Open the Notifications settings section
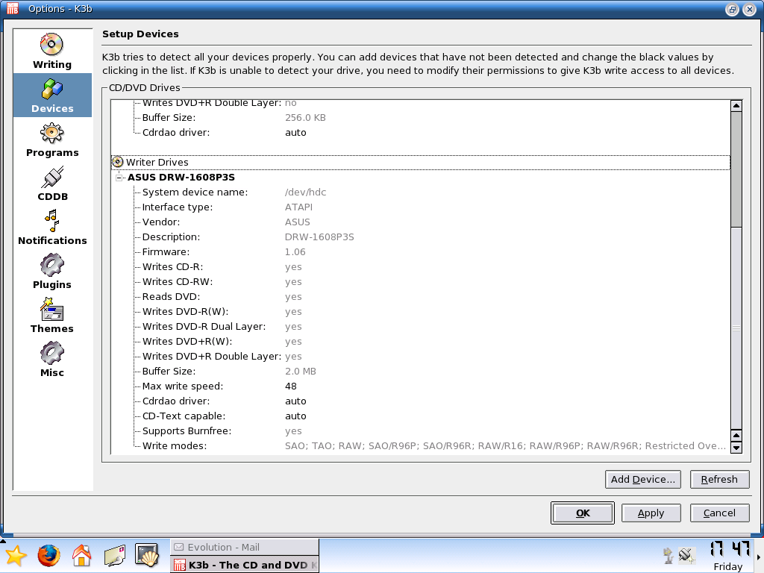Screen dimensions: 764x573 click(x=52, y=227)
